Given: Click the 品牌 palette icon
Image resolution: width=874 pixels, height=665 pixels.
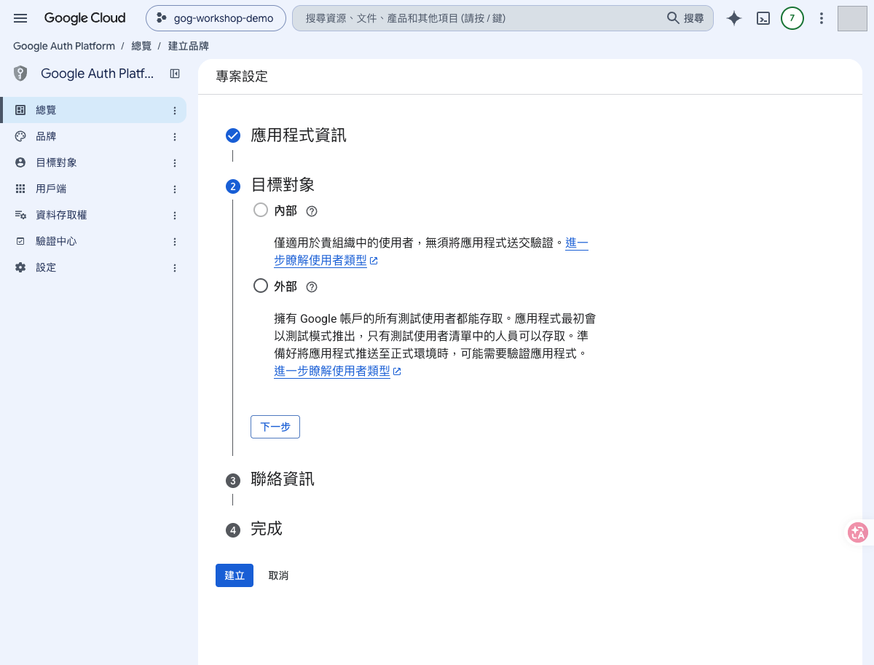Looking at the screenshot, I should coord(20,136).
